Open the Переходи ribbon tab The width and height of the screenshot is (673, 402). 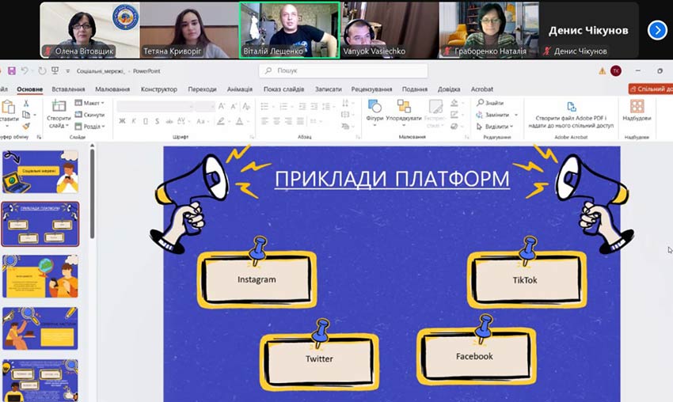(202, 89)
